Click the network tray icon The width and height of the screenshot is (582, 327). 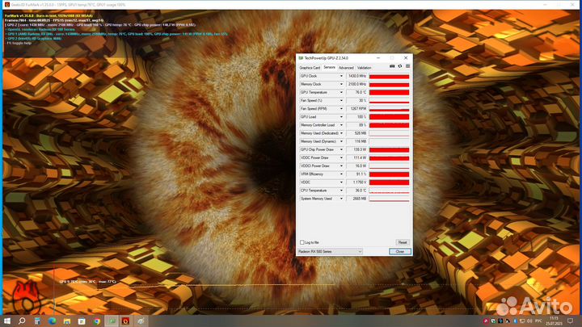(522, 321)
